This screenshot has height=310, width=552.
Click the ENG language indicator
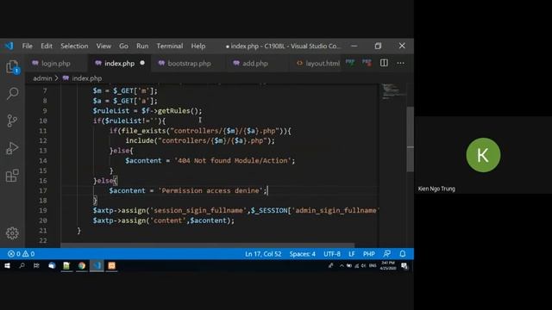click(373, 266)
